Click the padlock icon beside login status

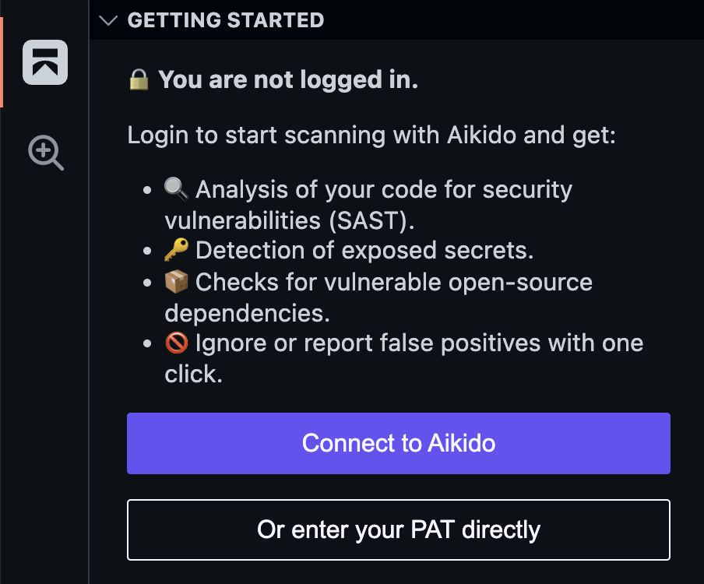coord(139,79)
